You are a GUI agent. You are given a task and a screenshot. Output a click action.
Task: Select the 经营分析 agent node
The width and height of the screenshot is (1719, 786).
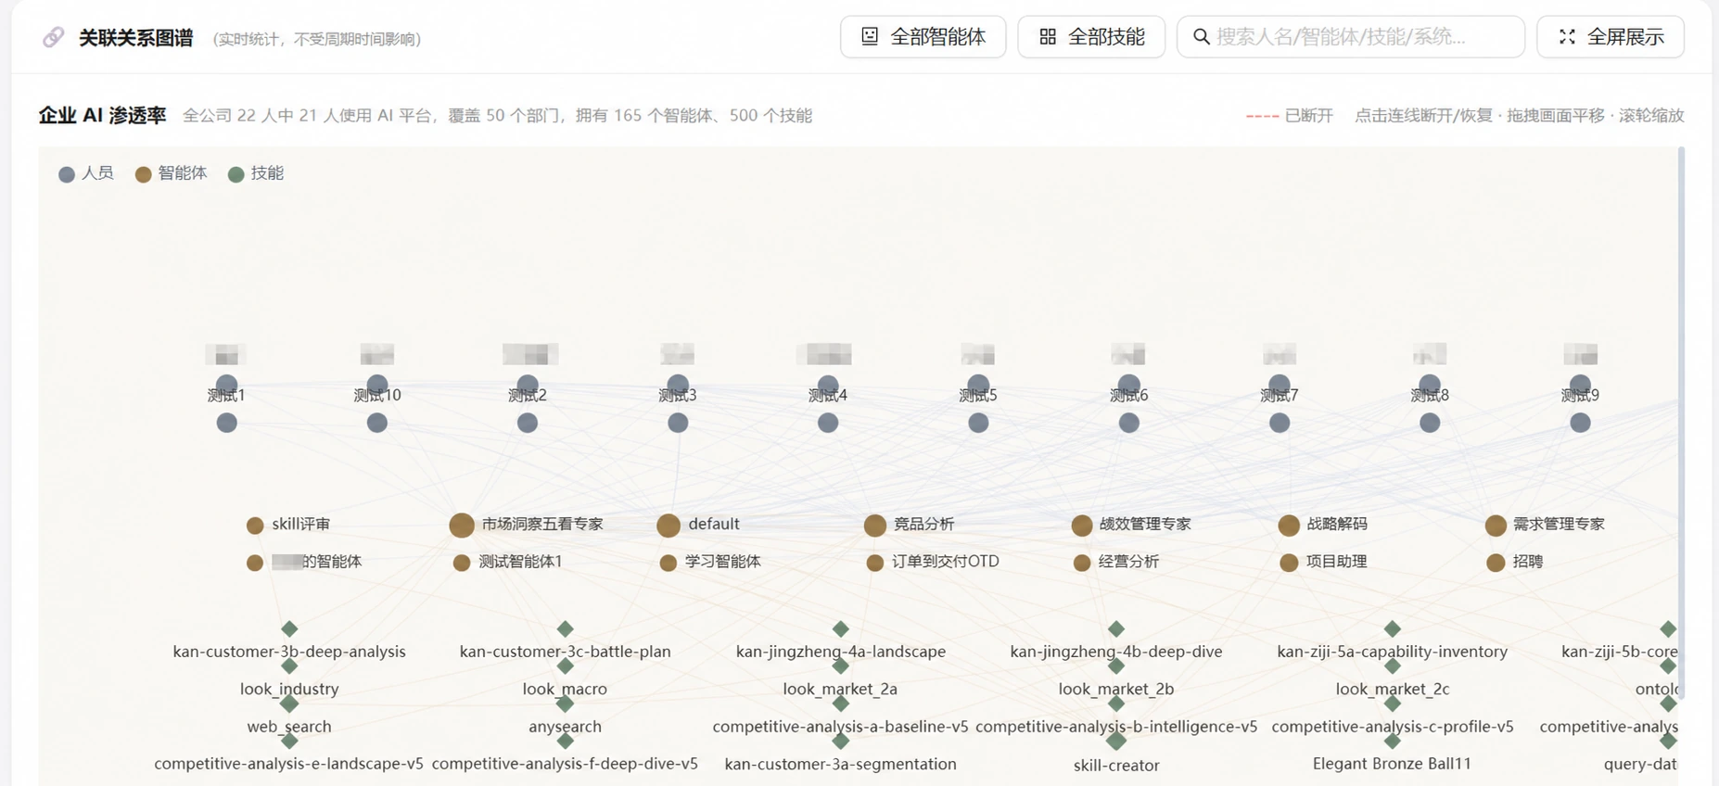(x=1082, y=563)
